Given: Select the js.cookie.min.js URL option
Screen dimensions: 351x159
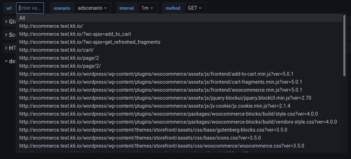Looking at the screenshot, I should point(155,106).
